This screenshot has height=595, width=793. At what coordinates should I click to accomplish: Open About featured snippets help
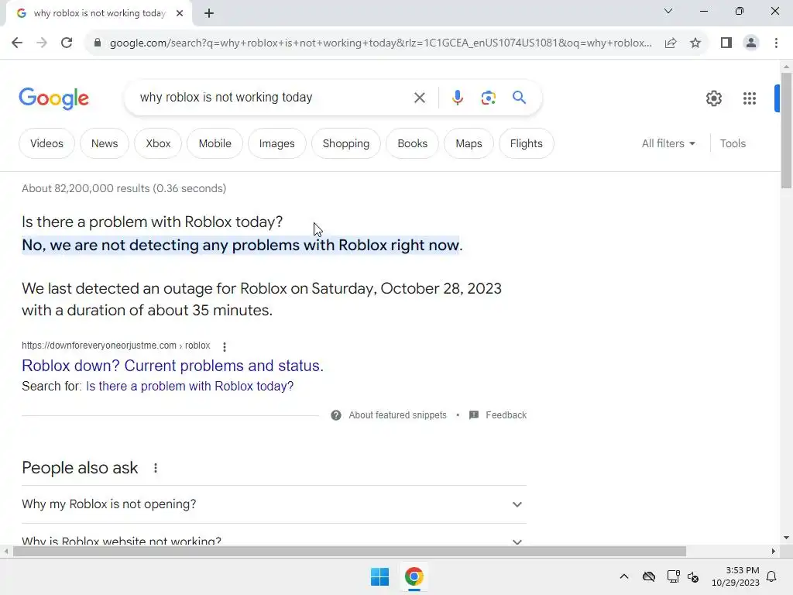tap(397, 415)
